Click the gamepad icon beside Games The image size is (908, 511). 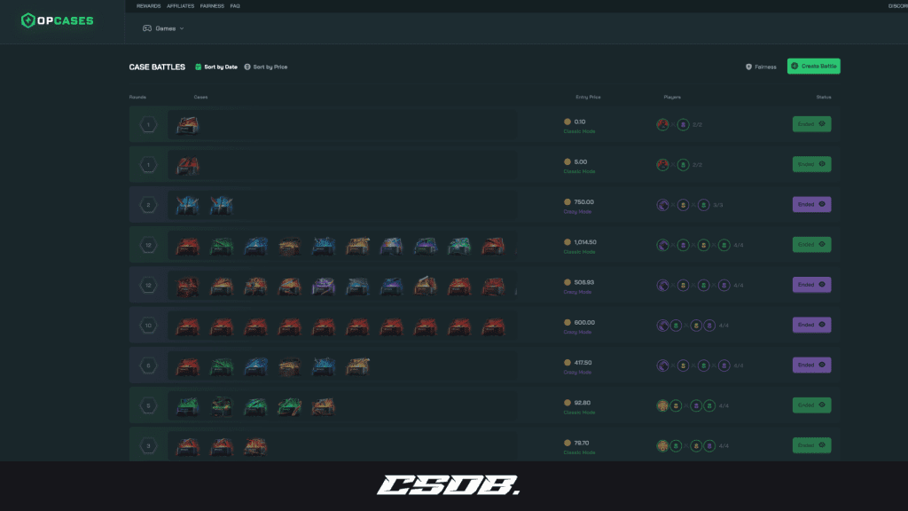(147, 28)
